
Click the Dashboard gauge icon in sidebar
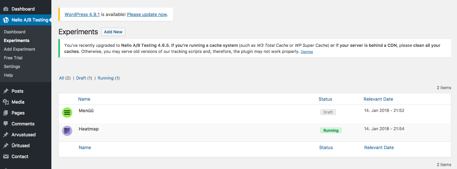click(x=6, y=9)
